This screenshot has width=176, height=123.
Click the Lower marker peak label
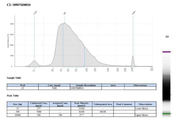tap(35, 13)
